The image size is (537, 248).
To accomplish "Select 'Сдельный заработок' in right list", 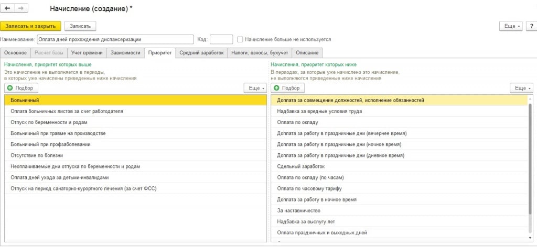I will click(x=301, y=166).
